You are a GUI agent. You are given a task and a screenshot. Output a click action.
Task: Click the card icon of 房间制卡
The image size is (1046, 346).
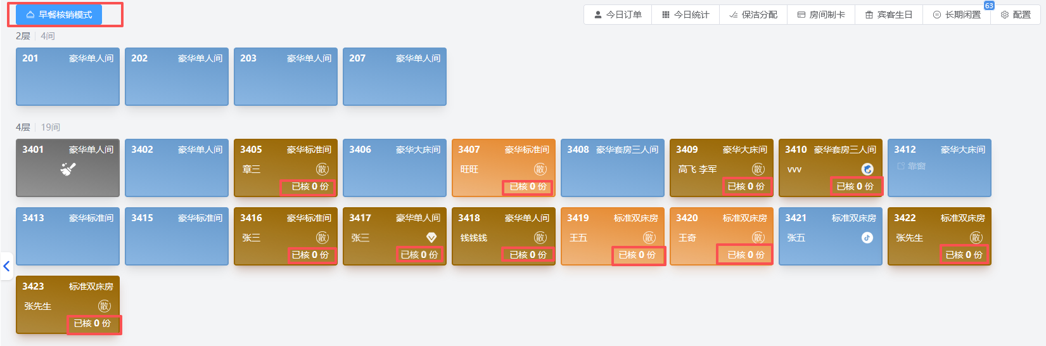click(x=801, y=15)
